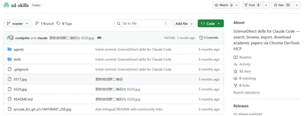Open the sd-skills repository avatar icon

pos(7,5)
